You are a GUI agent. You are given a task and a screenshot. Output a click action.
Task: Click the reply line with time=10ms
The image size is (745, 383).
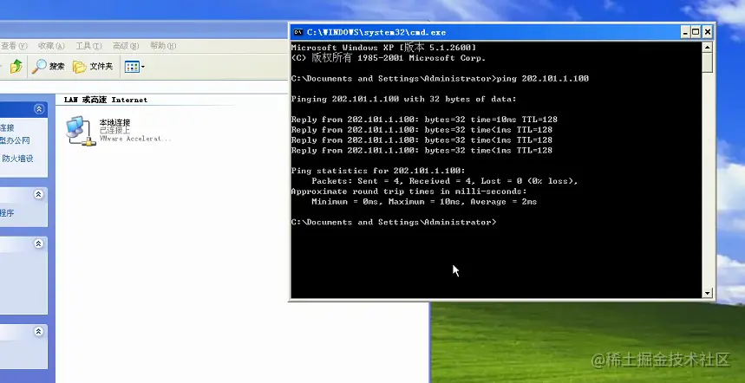[x=424, y=120]
